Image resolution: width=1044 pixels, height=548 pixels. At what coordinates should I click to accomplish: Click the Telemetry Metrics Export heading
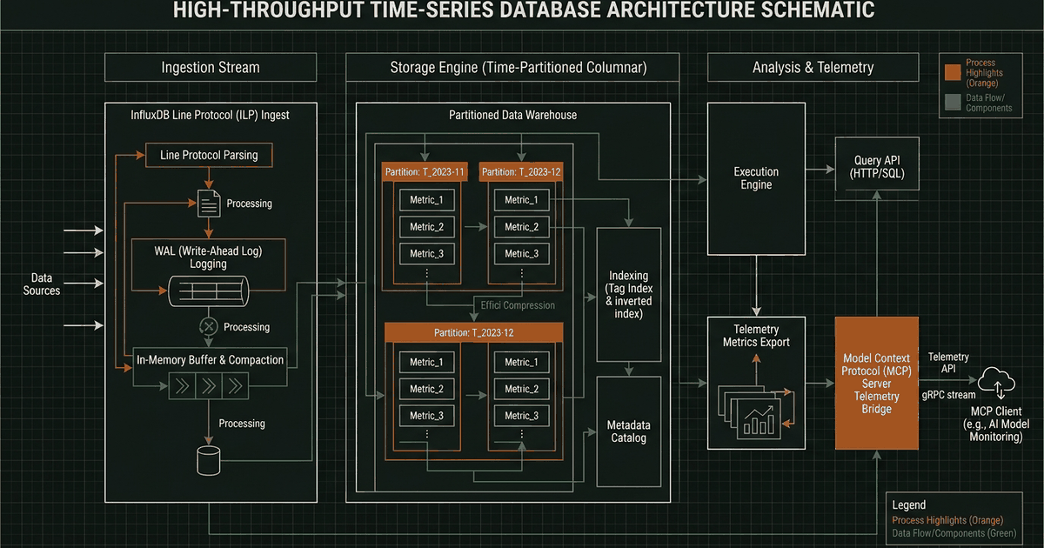(x=756, y=335)
